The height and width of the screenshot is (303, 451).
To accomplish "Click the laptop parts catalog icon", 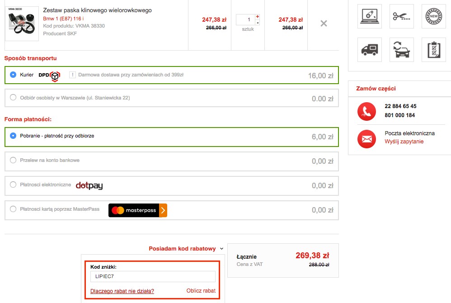I will pos(370,16).
